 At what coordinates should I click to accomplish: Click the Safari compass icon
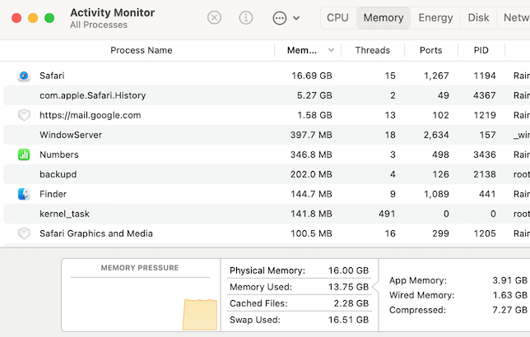[x=24, y=76]
